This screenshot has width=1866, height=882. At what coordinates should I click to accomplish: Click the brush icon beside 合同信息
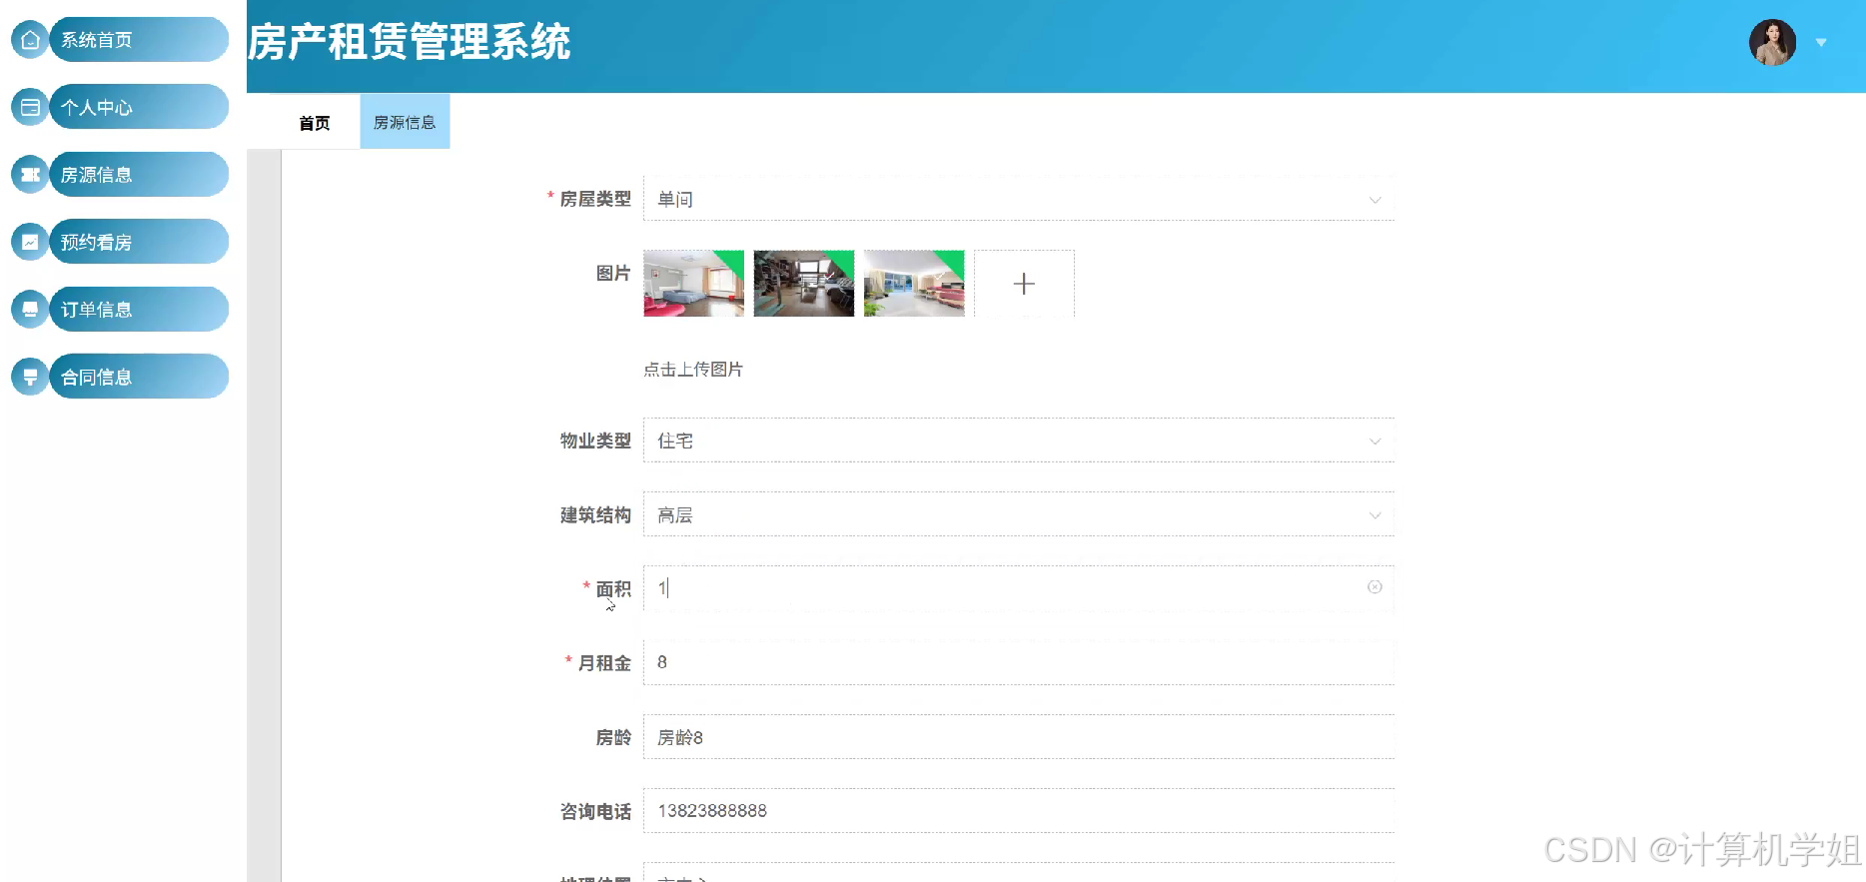pyautogui.click(x=30, y=377)
